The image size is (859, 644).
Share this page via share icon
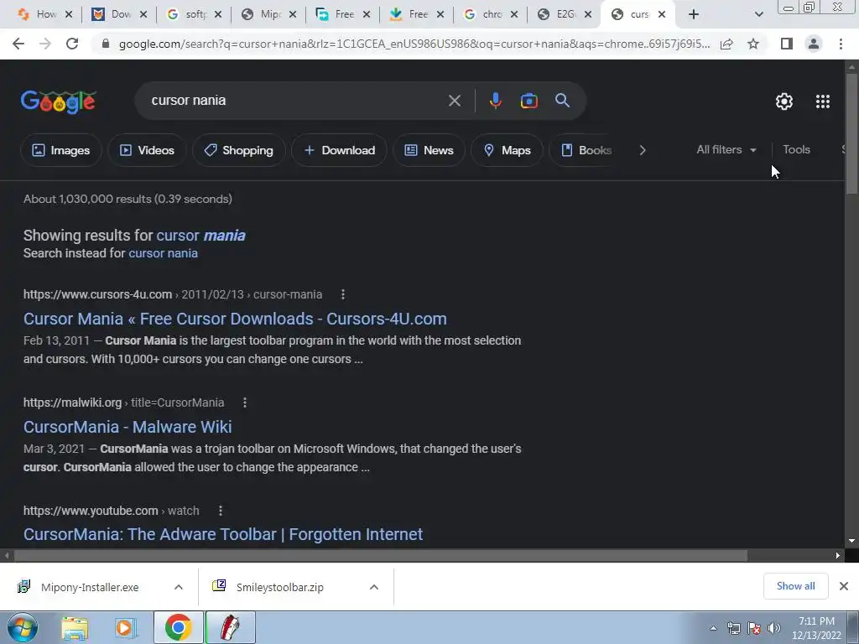tap(726, 44)
